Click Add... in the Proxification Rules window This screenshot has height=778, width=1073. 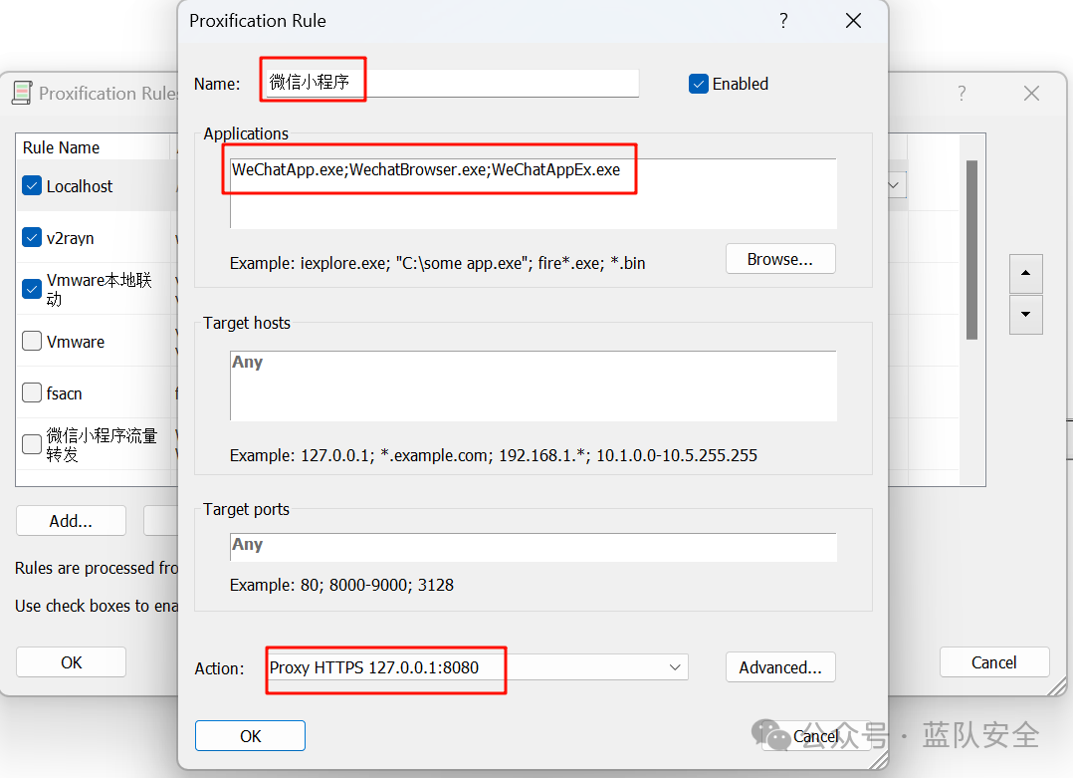click(x=72, y=521)
